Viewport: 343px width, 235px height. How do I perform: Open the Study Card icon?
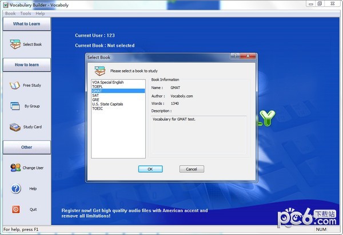[x=15, y=127]
